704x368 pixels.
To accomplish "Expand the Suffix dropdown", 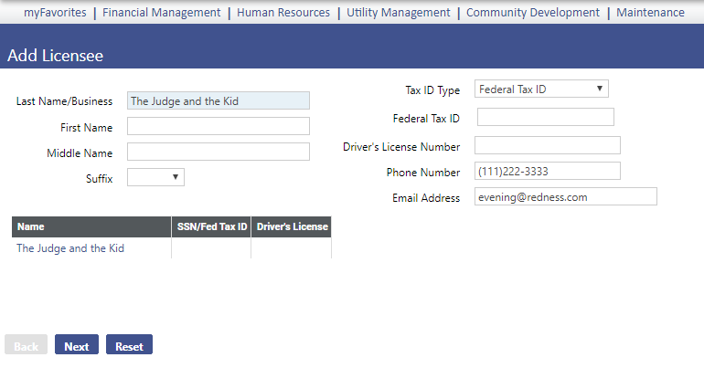I will tap(155, 177).
